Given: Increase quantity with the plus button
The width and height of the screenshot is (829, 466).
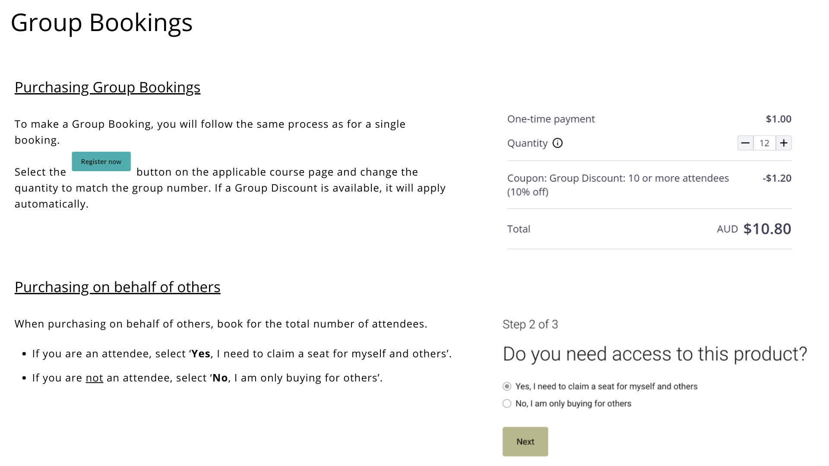Looking at the screenshot, I should (784, 143).
